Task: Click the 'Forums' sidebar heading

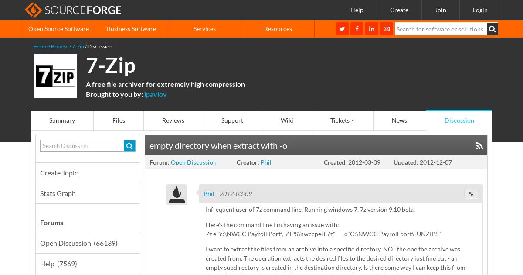Action: [51, 223]
